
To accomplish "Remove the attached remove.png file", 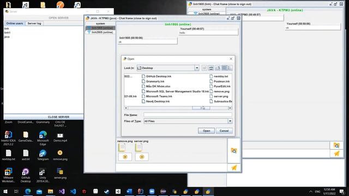I will pos(125,157).
